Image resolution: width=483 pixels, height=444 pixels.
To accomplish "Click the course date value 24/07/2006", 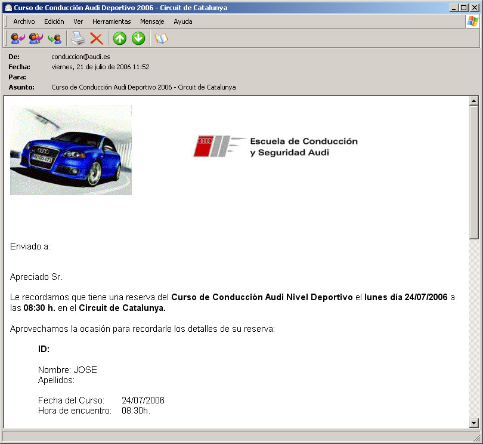I will 143,400.
